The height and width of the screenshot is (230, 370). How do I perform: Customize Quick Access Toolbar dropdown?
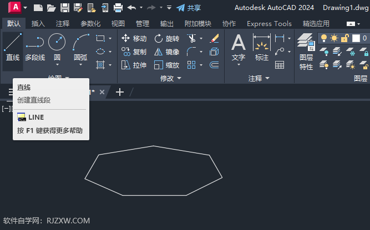click(x=169, y=8)
